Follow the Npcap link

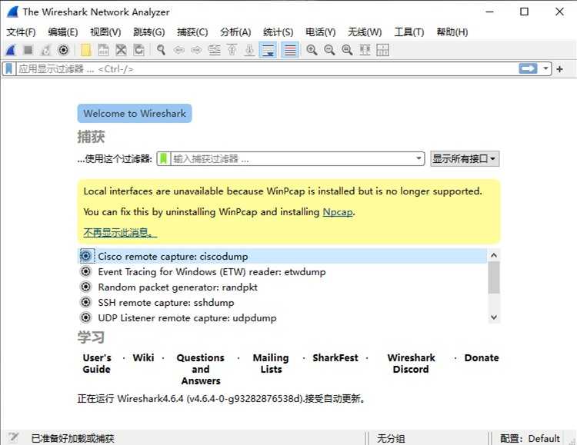337,212
